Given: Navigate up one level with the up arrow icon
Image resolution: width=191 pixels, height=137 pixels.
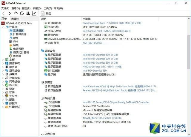Looking at the screenshot, I should (x=16, y=13).
